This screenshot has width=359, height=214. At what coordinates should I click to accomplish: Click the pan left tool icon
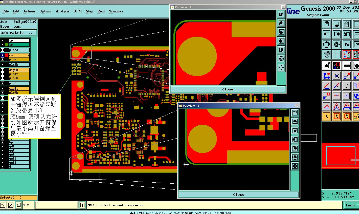click(x=327, y=34)
